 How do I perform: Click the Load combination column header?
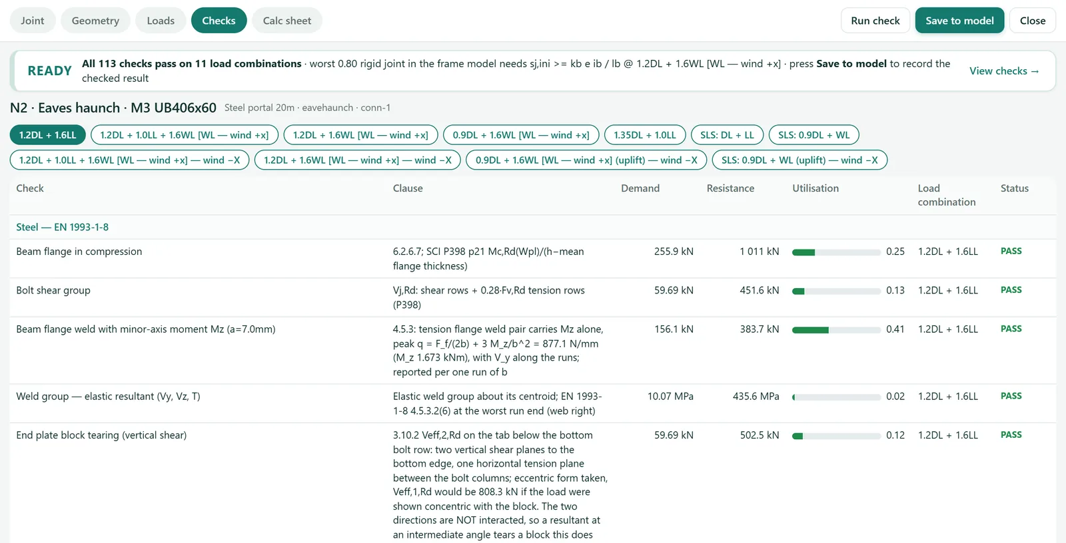[947, 195]
